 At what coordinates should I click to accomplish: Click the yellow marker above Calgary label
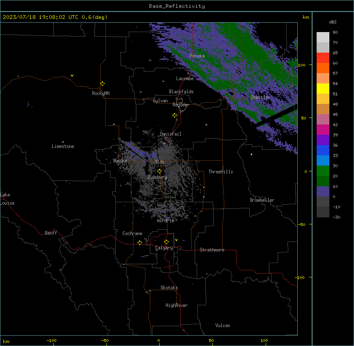(x=166, y=242)
